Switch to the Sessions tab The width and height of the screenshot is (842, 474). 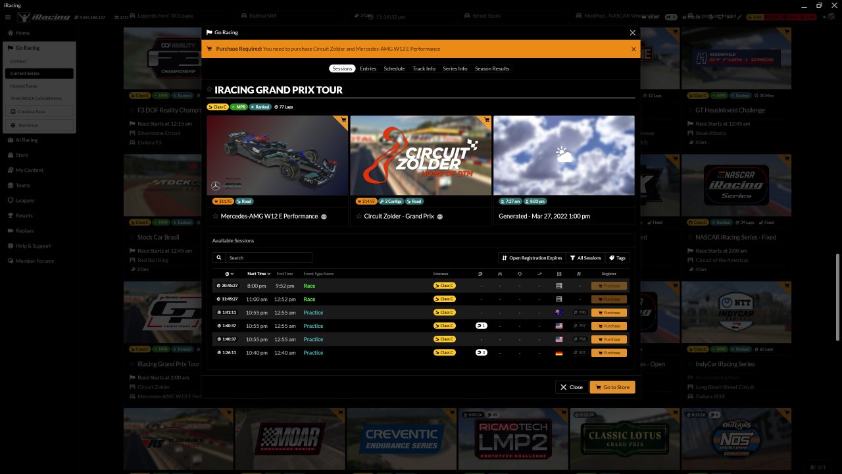coord(342,68)
